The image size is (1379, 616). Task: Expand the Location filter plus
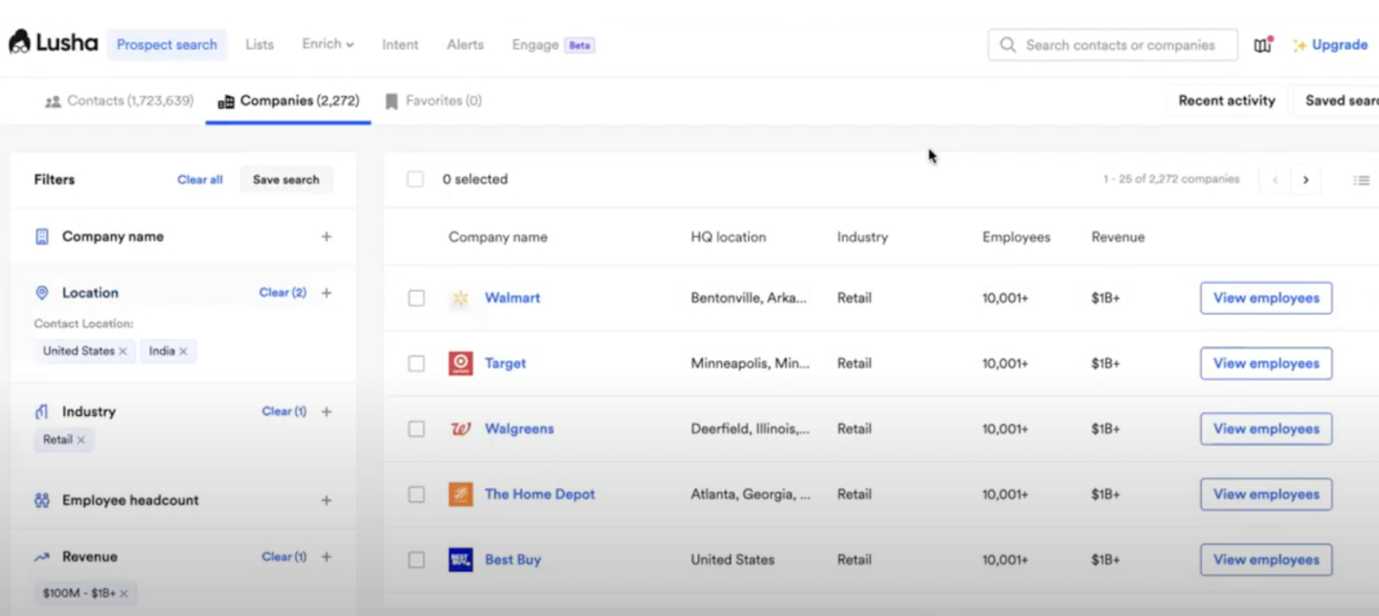[x=327, y=293]
